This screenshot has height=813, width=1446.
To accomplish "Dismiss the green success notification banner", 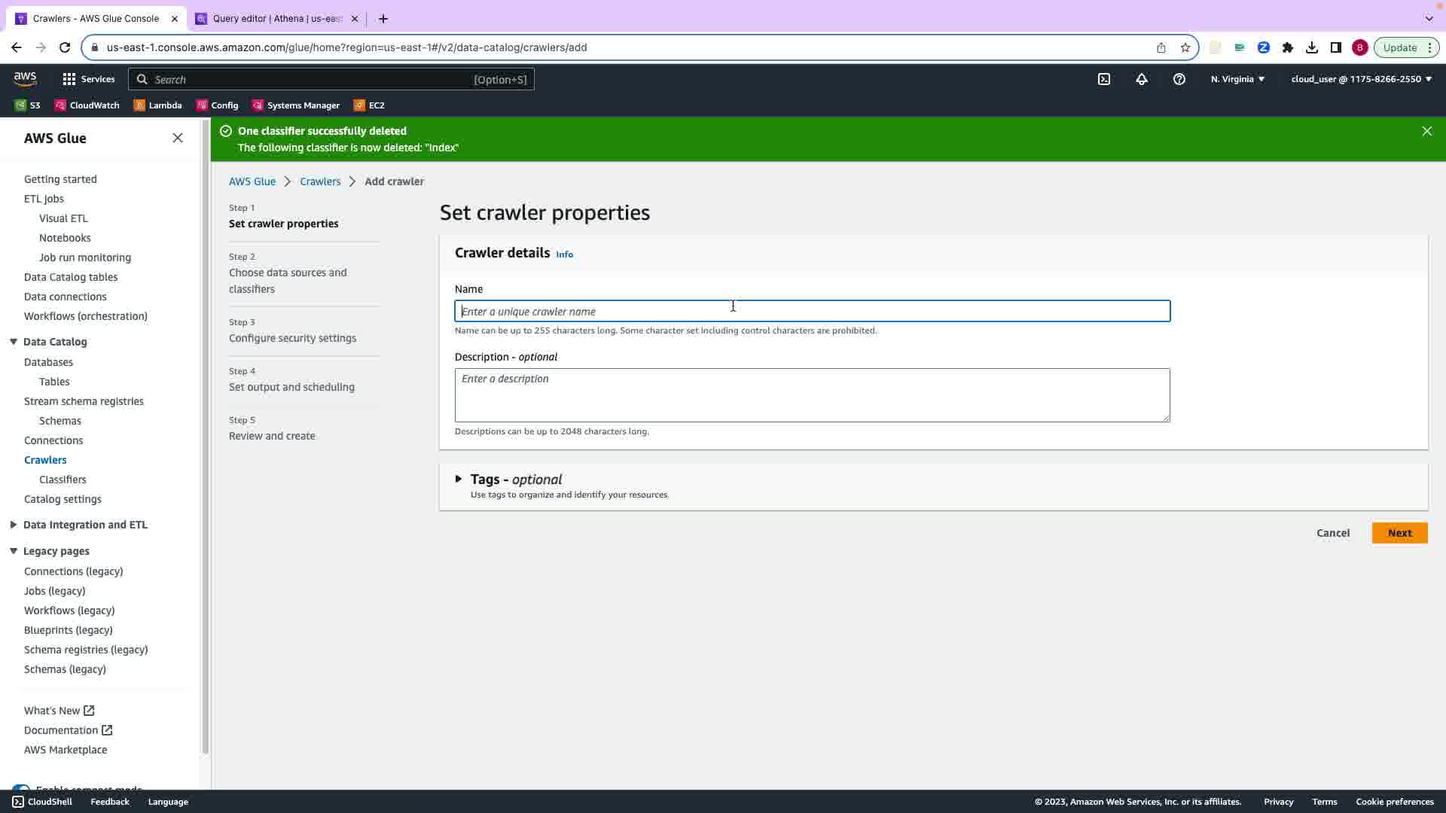I will click(1426, 131).
